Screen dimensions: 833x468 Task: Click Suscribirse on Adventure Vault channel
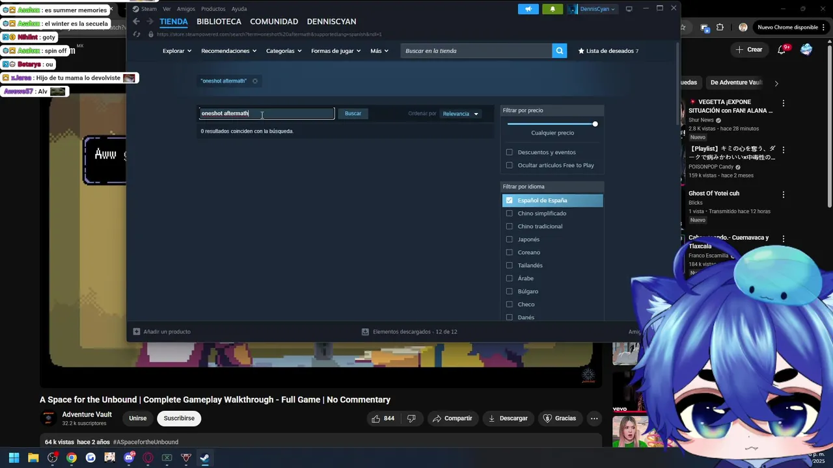(179, 419)
